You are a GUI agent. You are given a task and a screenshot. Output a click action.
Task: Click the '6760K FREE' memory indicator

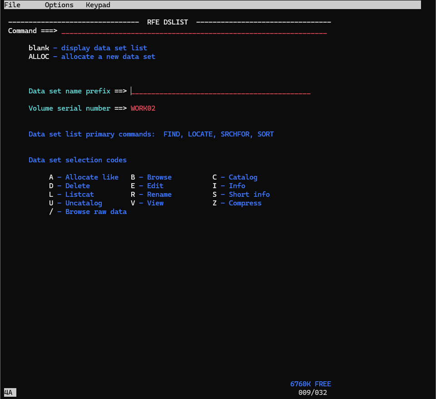[x=311, y=384]
